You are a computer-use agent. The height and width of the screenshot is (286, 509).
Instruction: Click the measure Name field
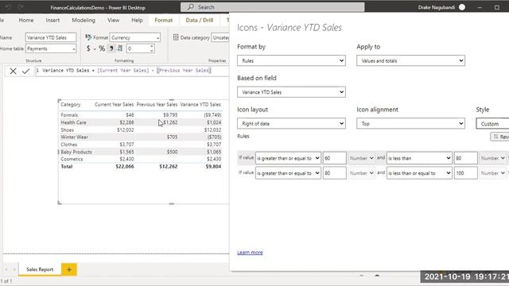click(51, 37)
